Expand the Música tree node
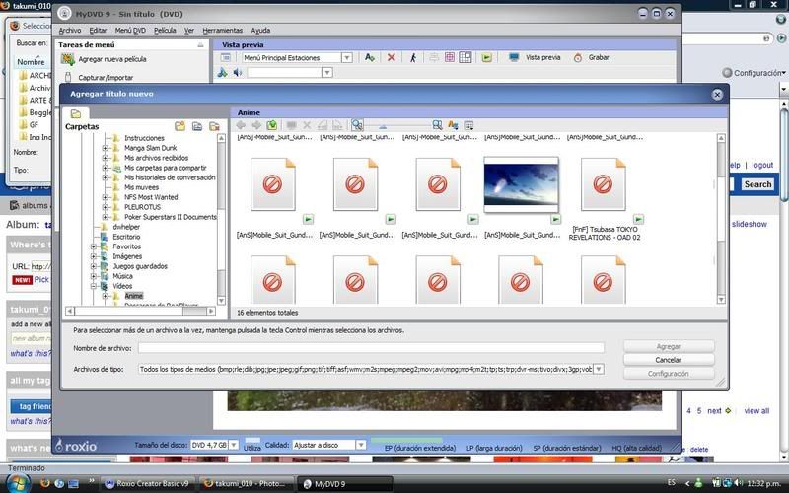This screenshot has height=493, width=789. point(93,276)
